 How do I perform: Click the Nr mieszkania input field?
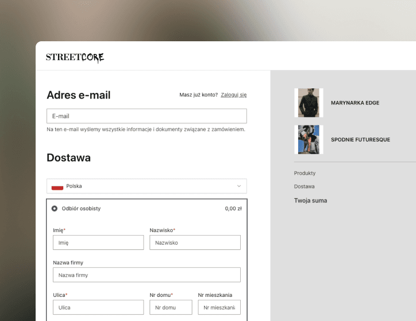coord(219,308)
